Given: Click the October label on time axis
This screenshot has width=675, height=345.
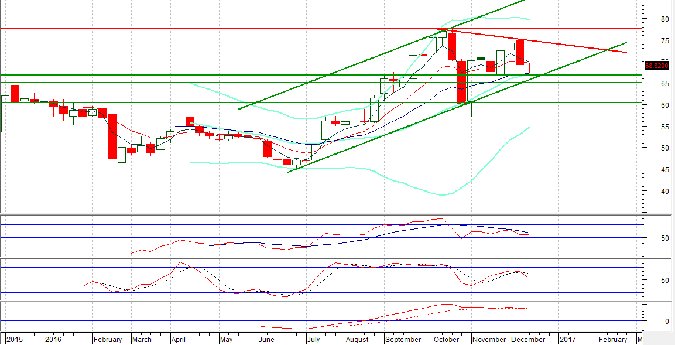Looking at the screenshot, I should [x=447, y=339].
